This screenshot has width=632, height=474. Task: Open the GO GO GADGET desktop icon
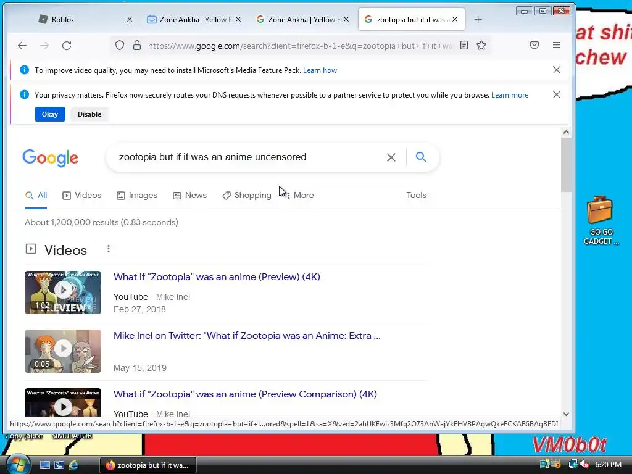601,220
